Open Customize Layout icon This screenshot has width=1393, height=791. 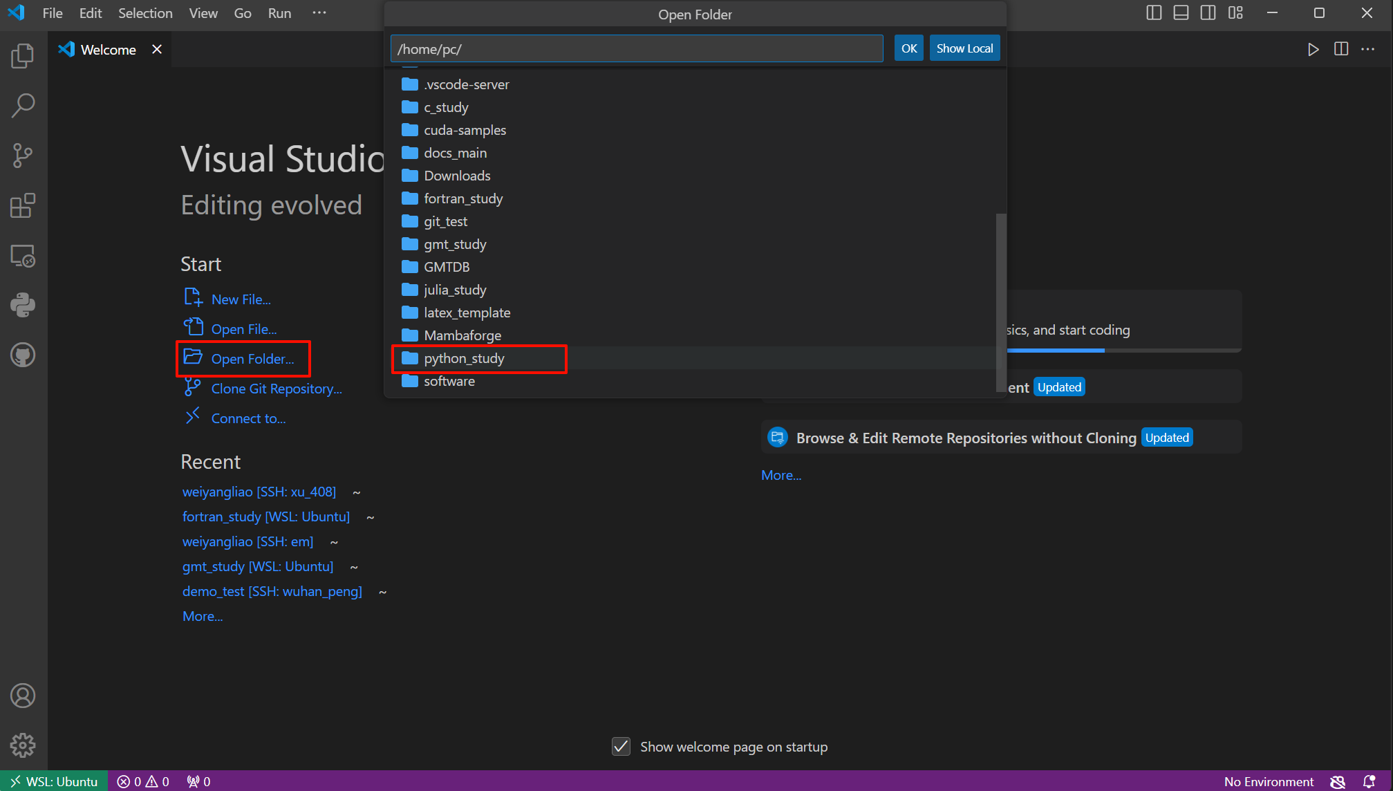[1235, 12]
